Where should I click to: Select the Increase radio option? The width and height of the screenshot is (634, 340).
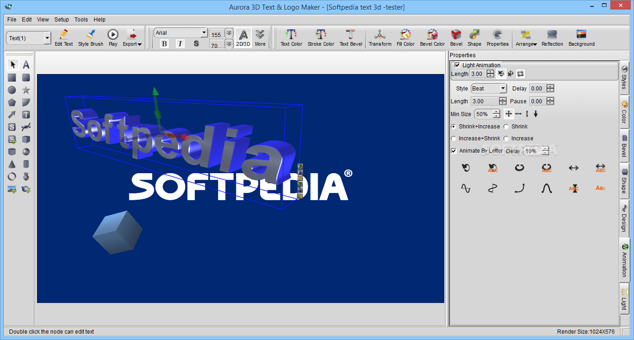(x=506, y=138)
